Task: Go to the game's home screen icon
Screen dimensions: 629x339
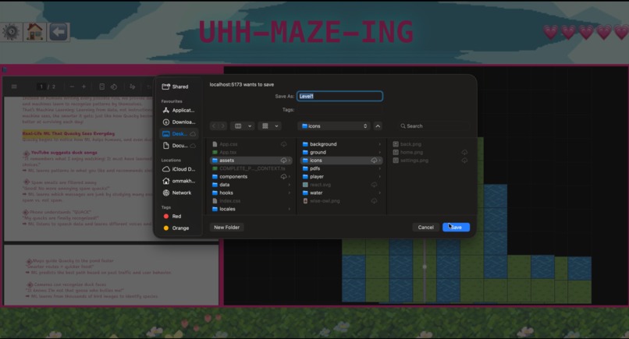Action: 34,32
